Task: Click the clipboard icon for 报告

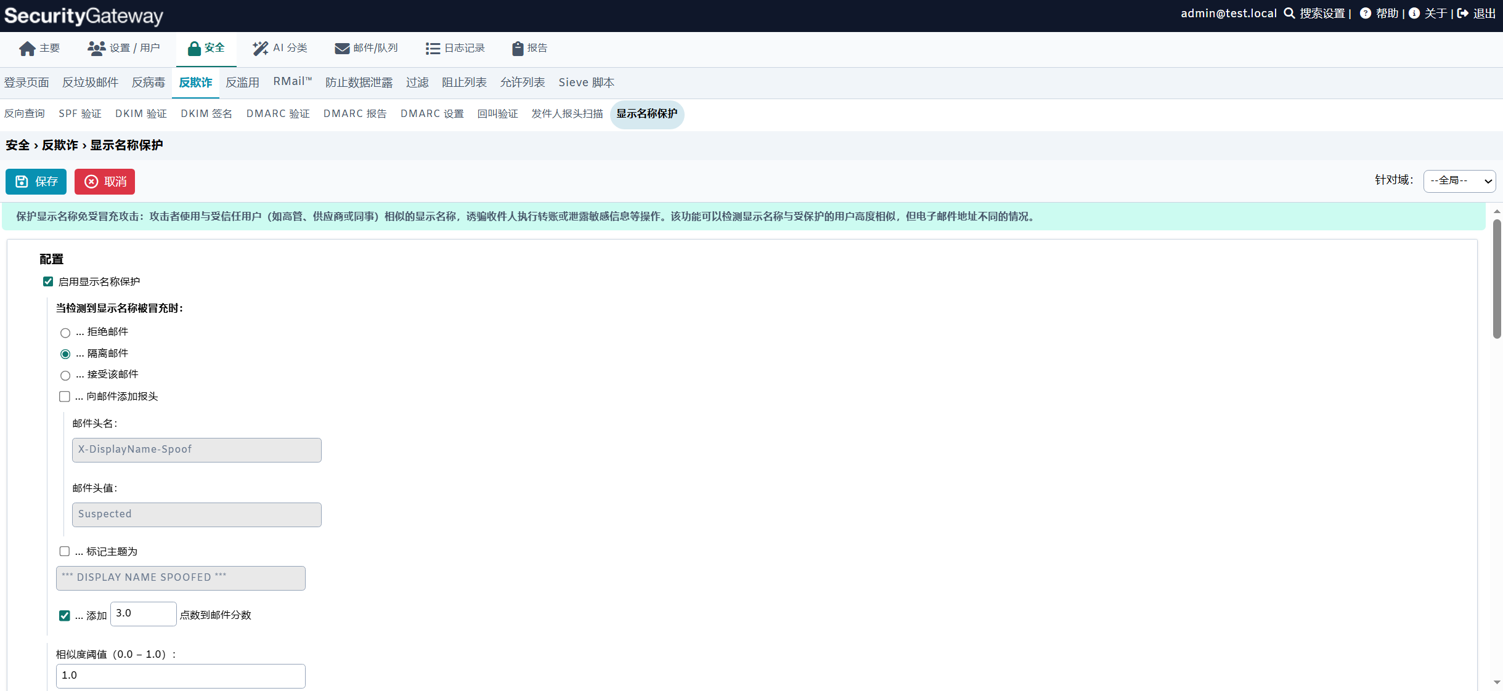Action: click(518, 48)
